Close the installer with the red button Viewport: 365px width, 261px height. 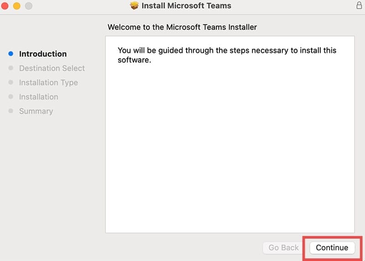tap(5, 6)
